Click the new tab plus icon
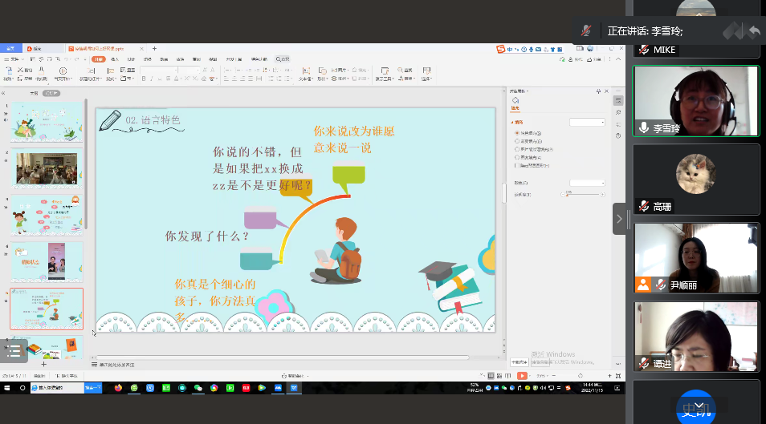Image resolution: width=766 pixels, height=424 pixels. point(154,49)
